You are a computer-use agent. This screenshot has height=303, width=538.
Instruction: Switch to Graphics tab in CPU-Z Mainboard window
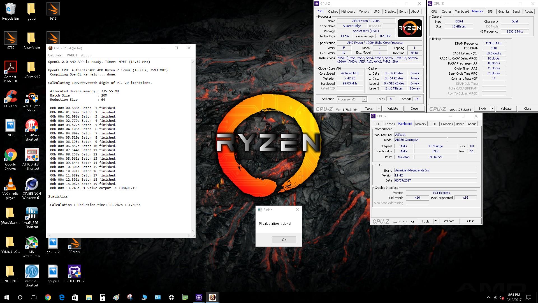447,124
